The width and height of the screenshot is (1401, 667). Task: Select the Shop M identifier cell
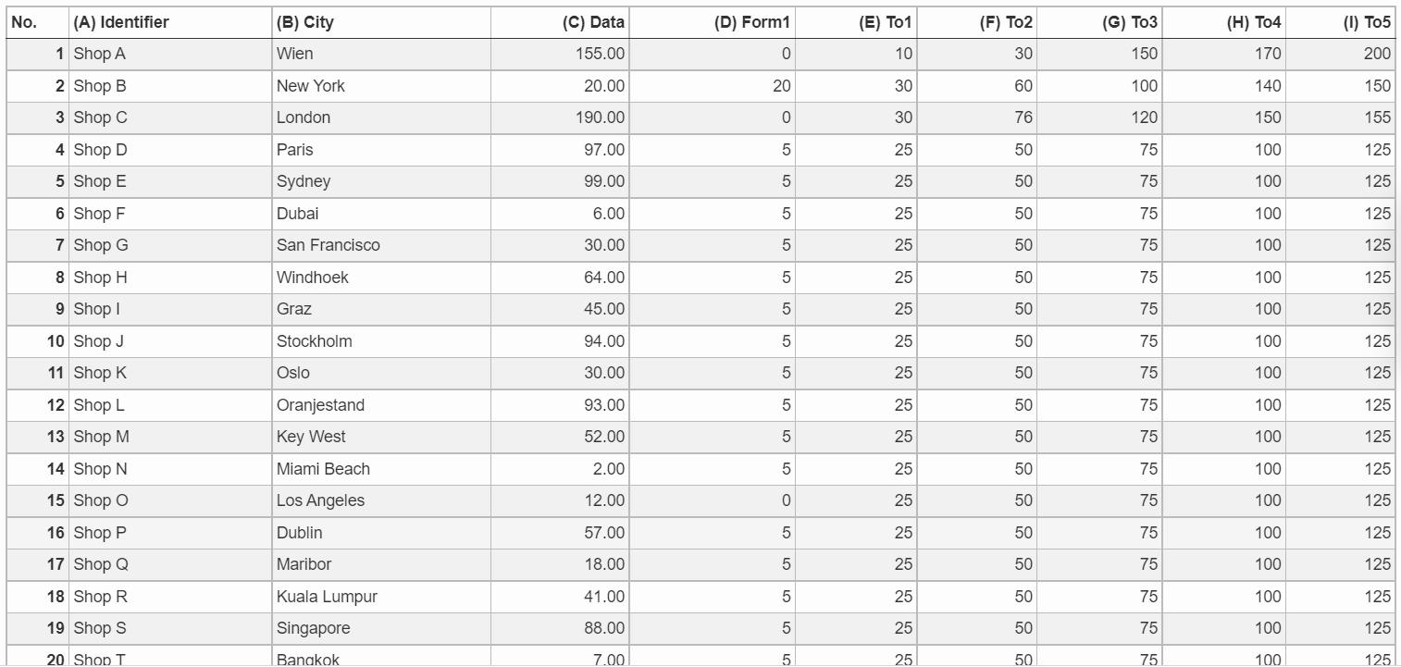click(170, 437)
